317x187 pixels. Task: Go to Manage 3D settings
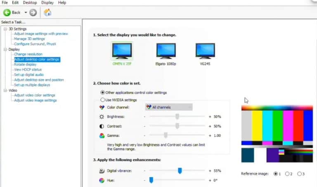[x=29, y=39]
